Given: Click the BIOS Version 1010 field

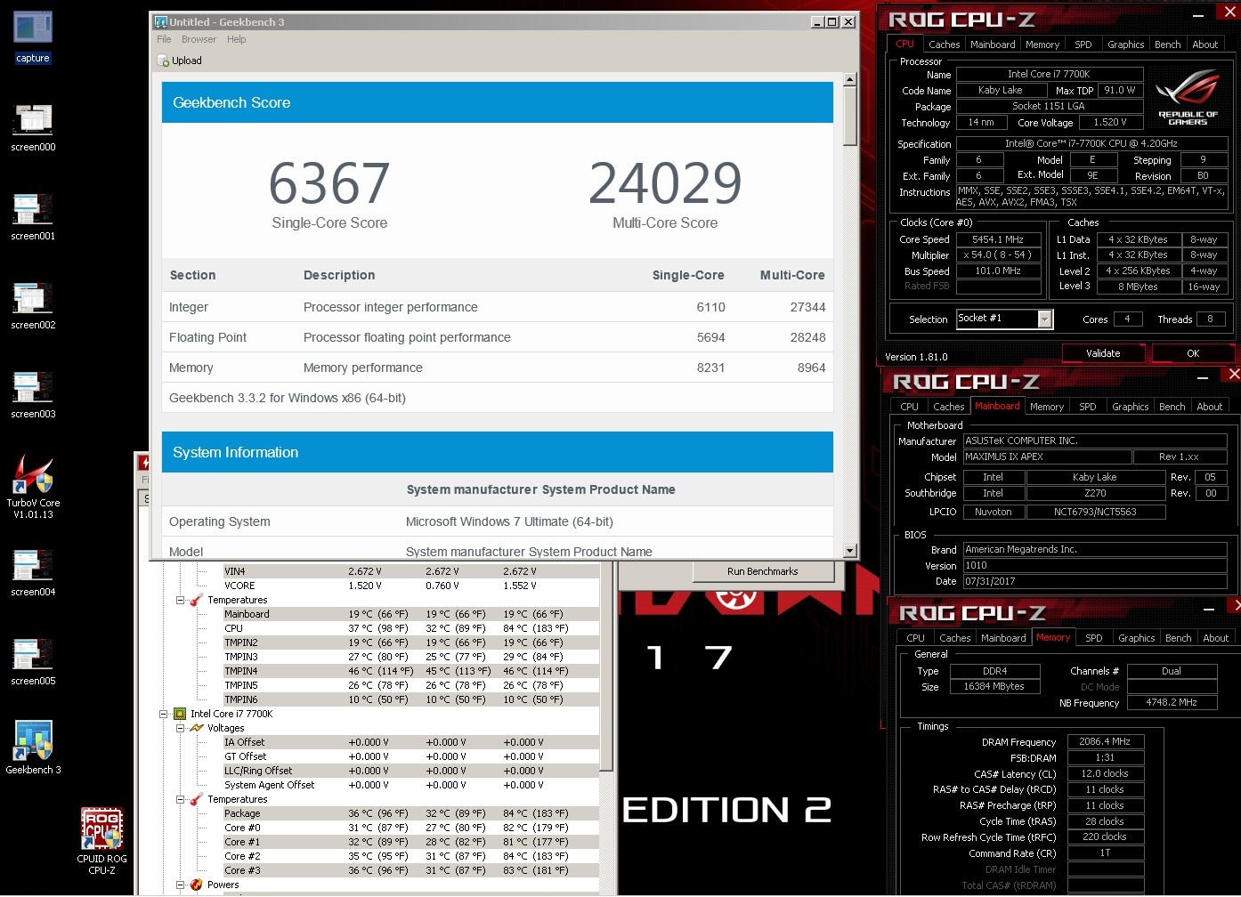Looking at the screenshot, I should [1095, 566].
